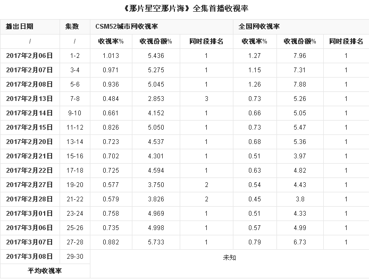This screenshot has width=369, height=280.
Task: Click CSM52 rating value 0.484
Action: (x=111, y=99)
